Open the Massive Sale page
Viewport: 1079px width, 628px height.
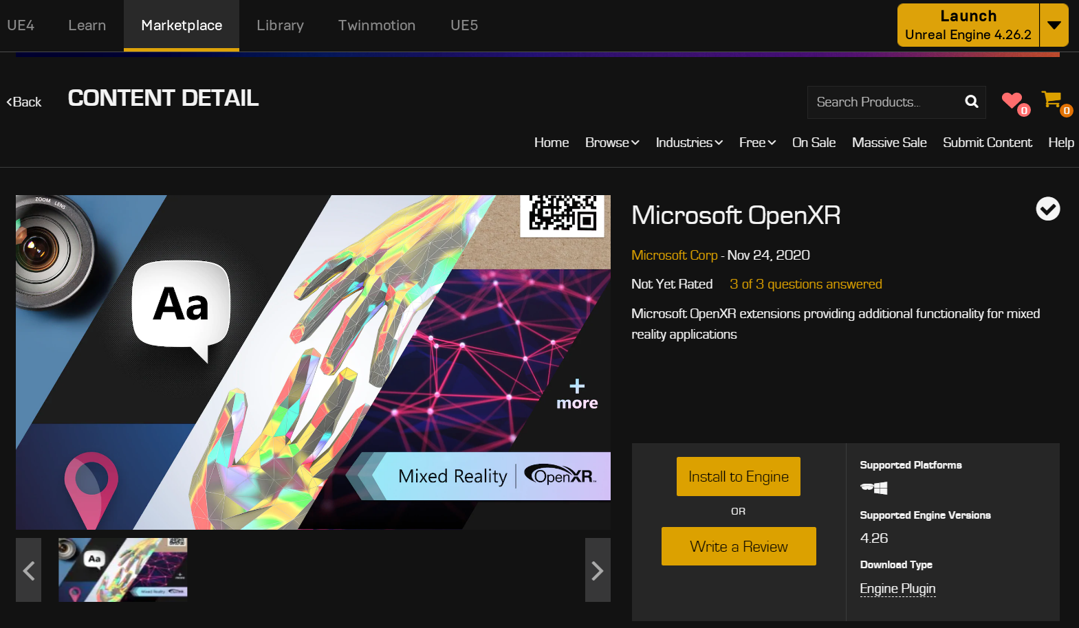pyautogui.click(x=889, y=143)
